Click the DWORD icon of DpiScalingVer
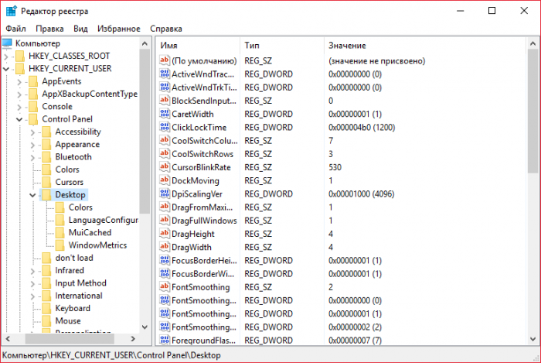The image size is (541, 363). [164, 193]
